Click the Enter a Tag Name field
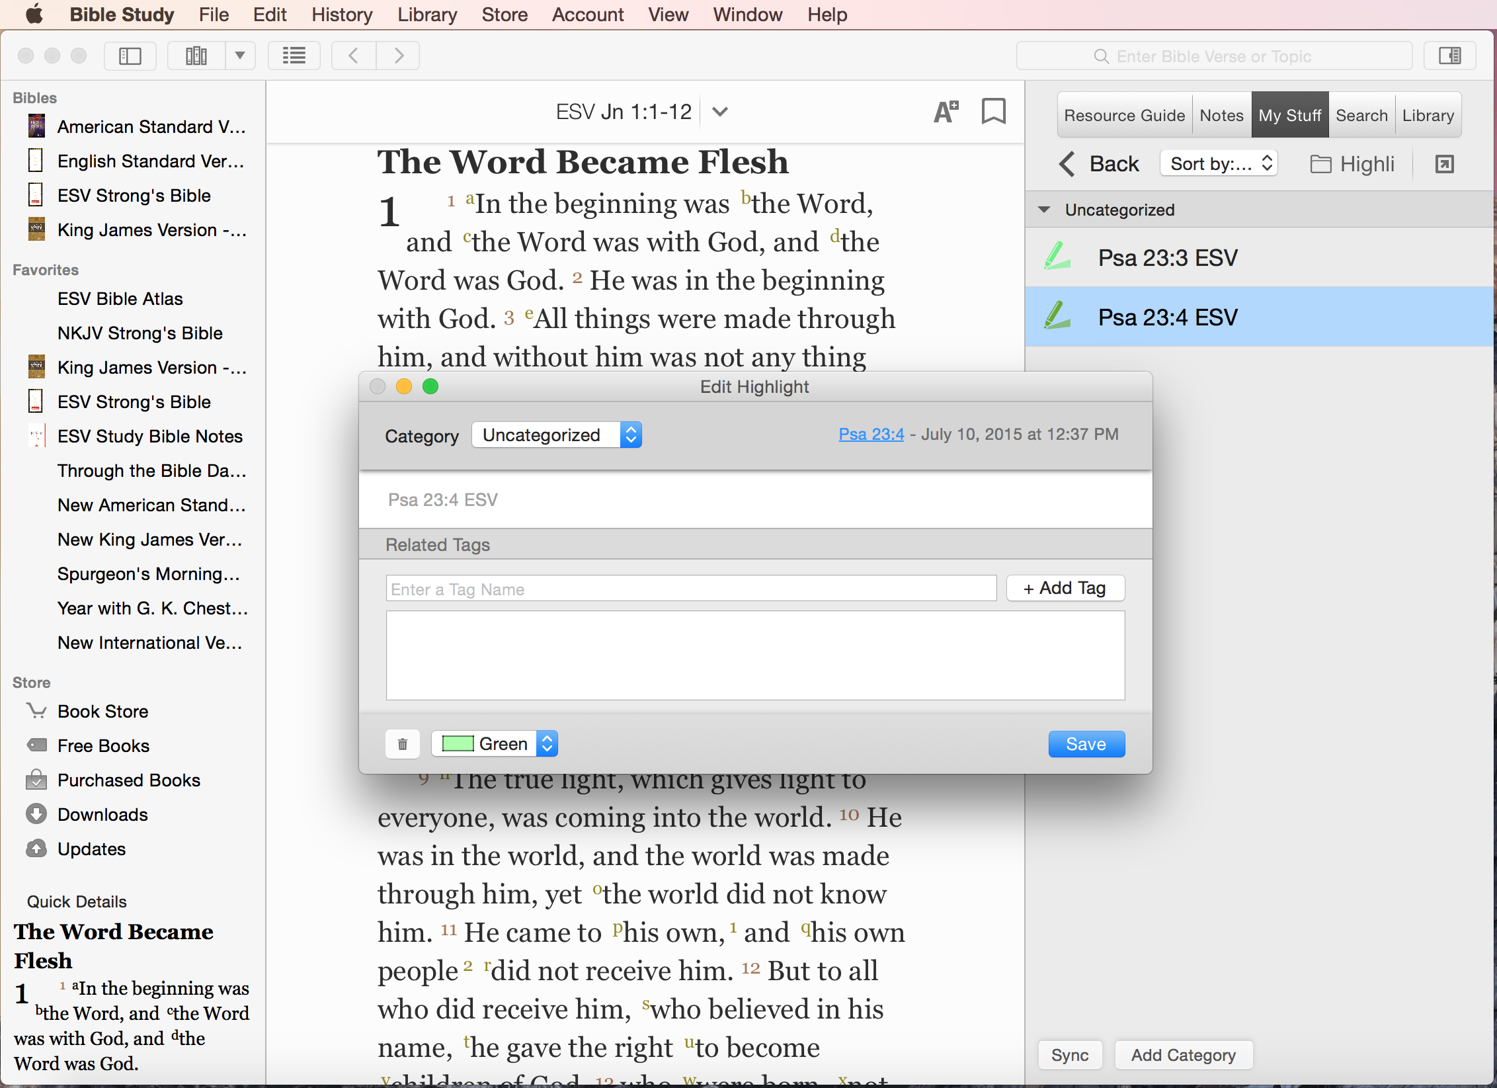1497x1088 pixels. point(691,588)
